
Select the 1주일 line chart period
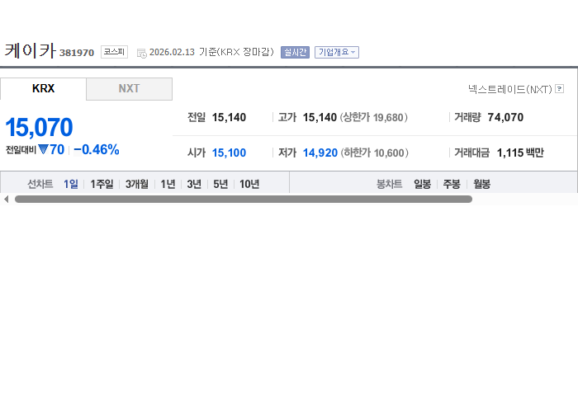[x=102, y=184]
